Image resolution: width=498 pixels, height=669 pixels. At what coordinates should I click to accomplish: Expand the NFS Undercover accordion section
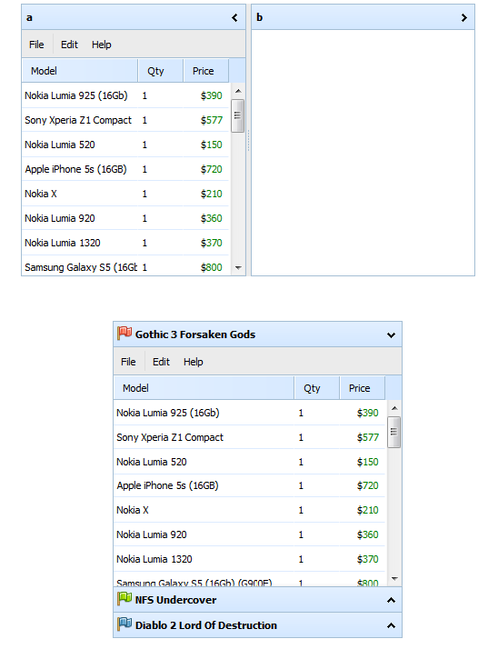pyautogui.click(x=391, y=600)
